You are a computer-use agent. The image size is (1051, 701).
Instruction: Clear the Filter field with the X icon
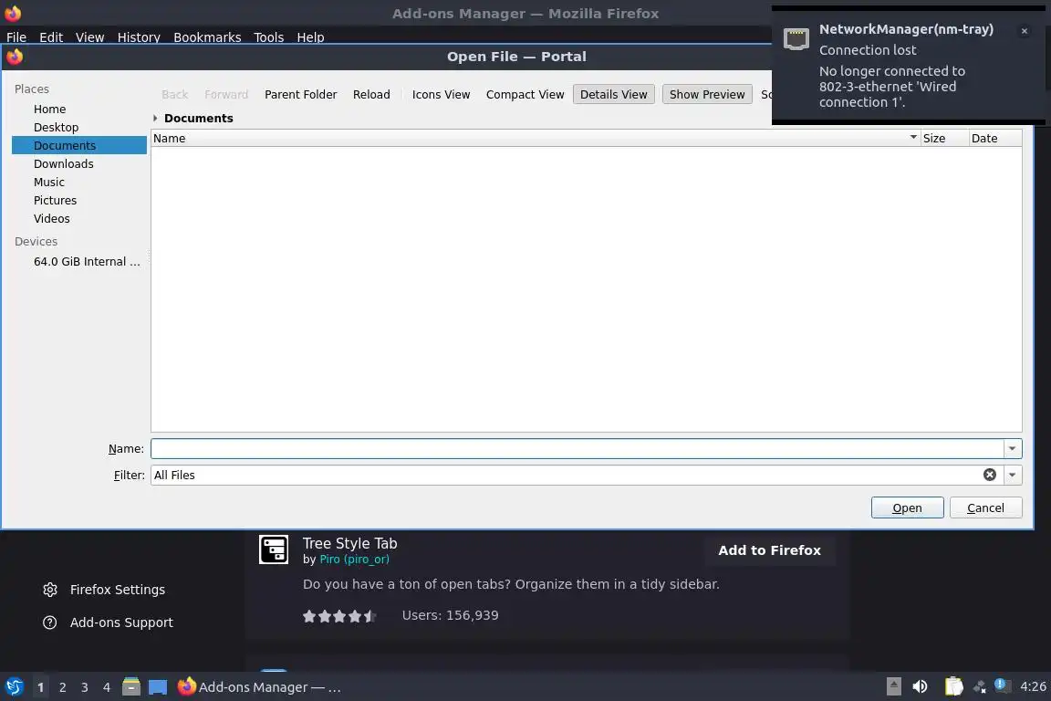[989, 475]
